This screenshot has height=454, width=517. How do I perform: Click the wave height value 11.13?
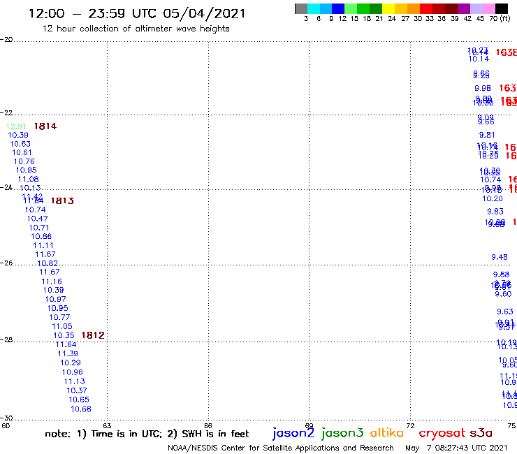(x=75, y=381)
